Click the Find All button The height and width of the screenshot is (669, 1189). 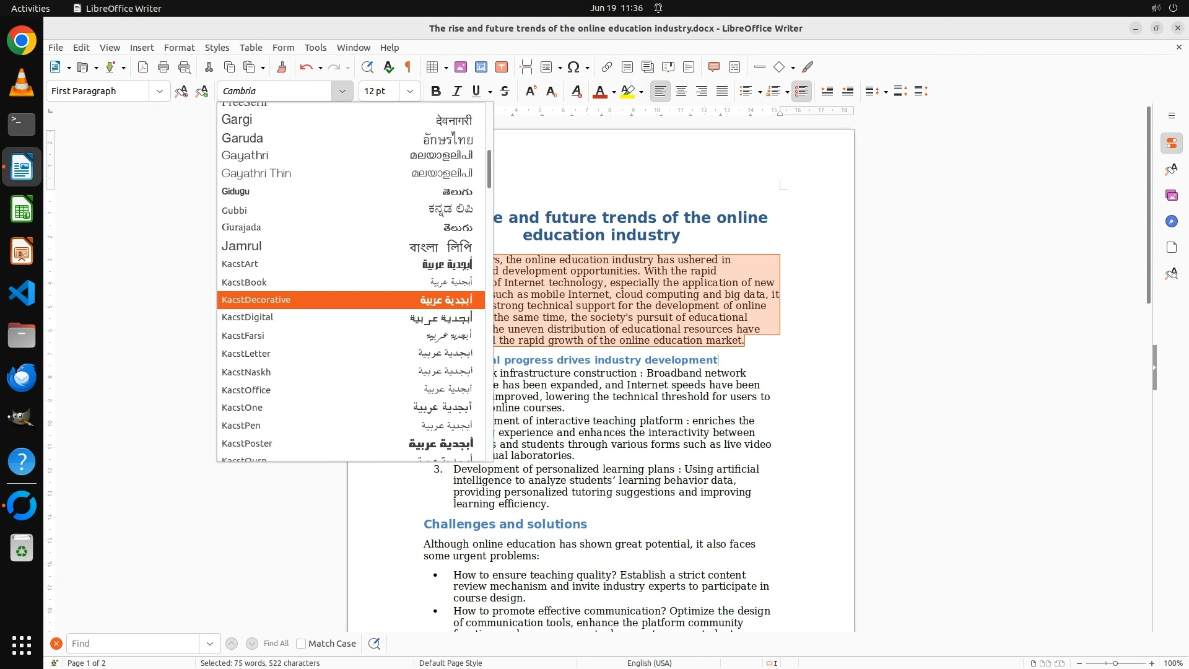pos(276,644)
